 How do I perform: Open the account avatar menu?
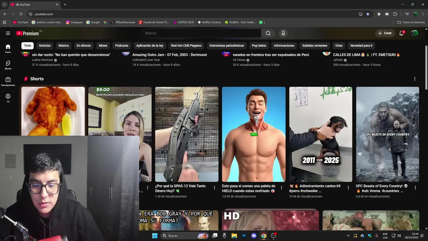tap(414, 33)
